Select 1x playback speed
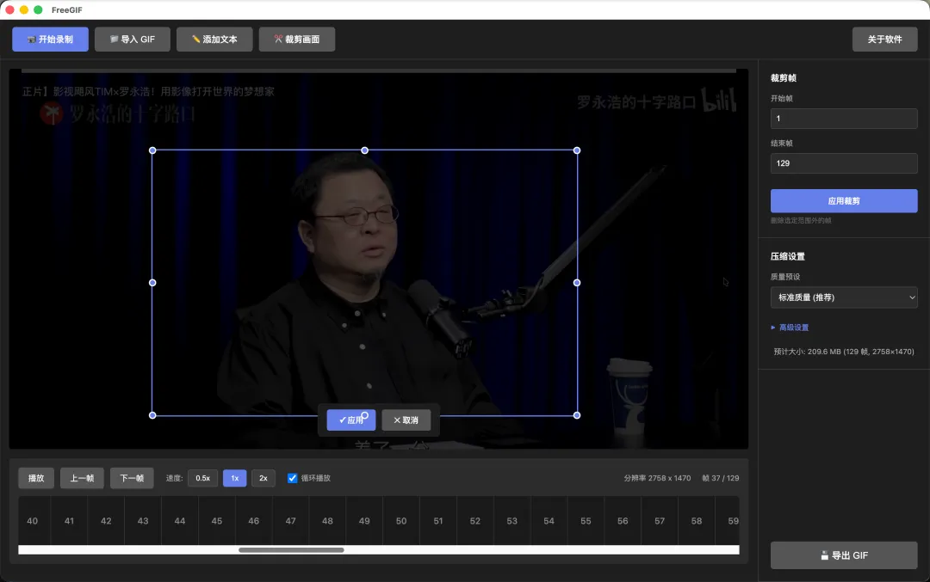This screenshot has width=930, height=582. 234,478
